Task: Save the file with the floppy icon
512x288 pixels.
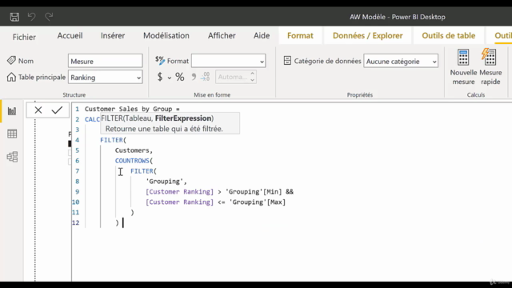Action: pos(14,17)
